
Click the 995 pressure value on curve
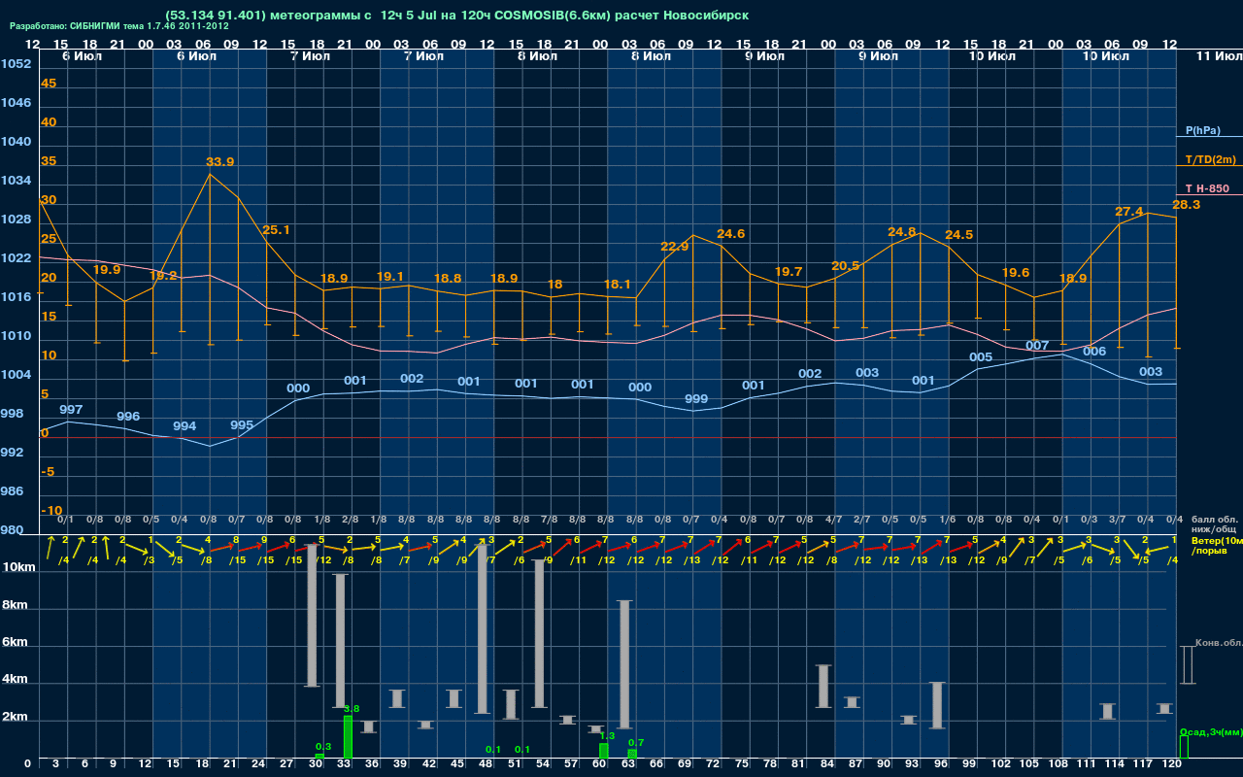[x=242, y=424]
